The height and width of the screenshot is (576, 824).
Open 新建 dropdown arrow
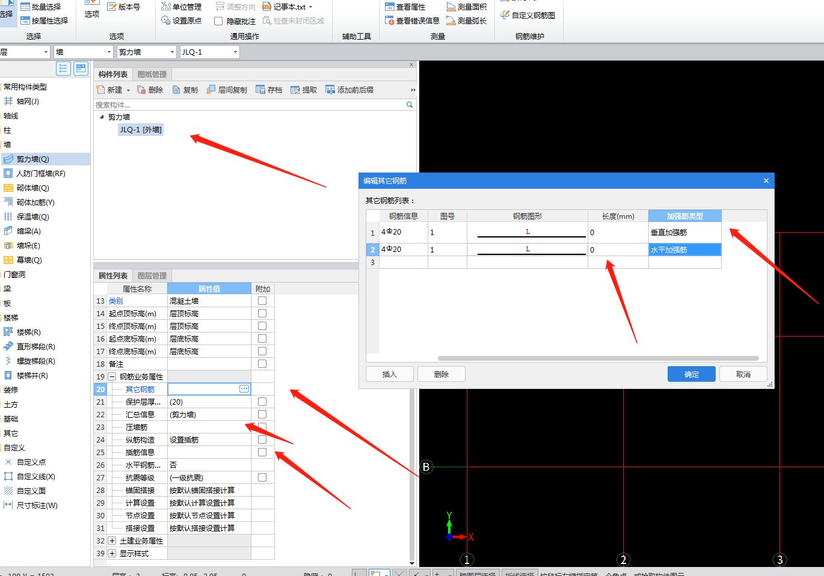[128, 90]
